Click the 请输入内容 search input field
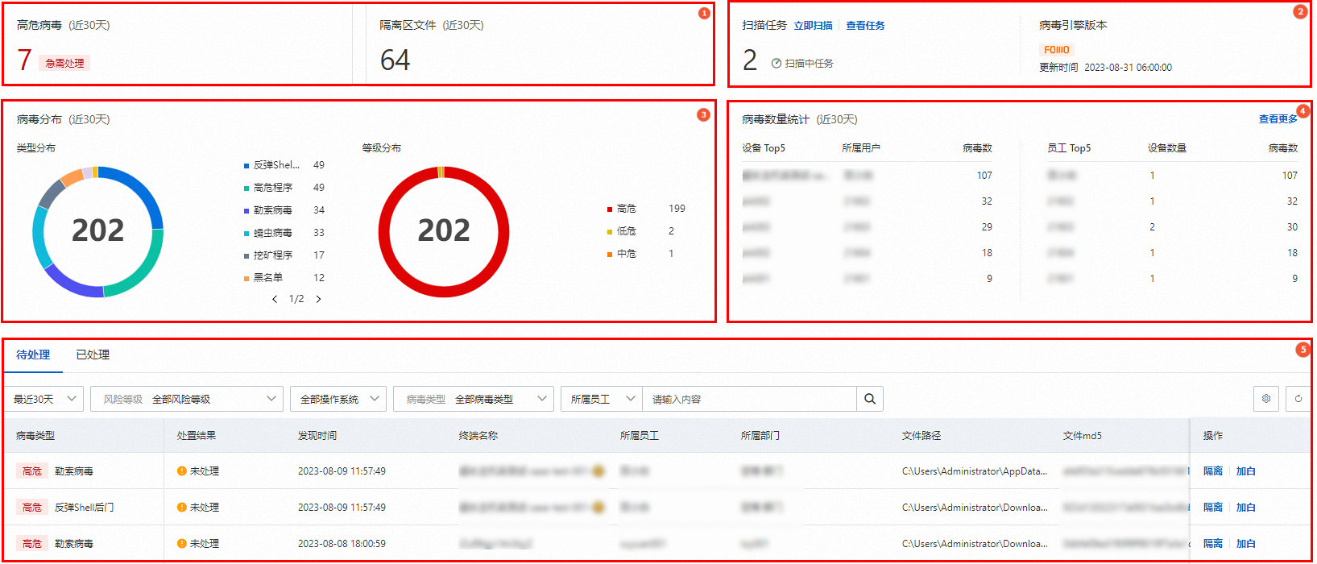Image resolution: width=1317 pixels, height=564 pixels. pos(749,399)
